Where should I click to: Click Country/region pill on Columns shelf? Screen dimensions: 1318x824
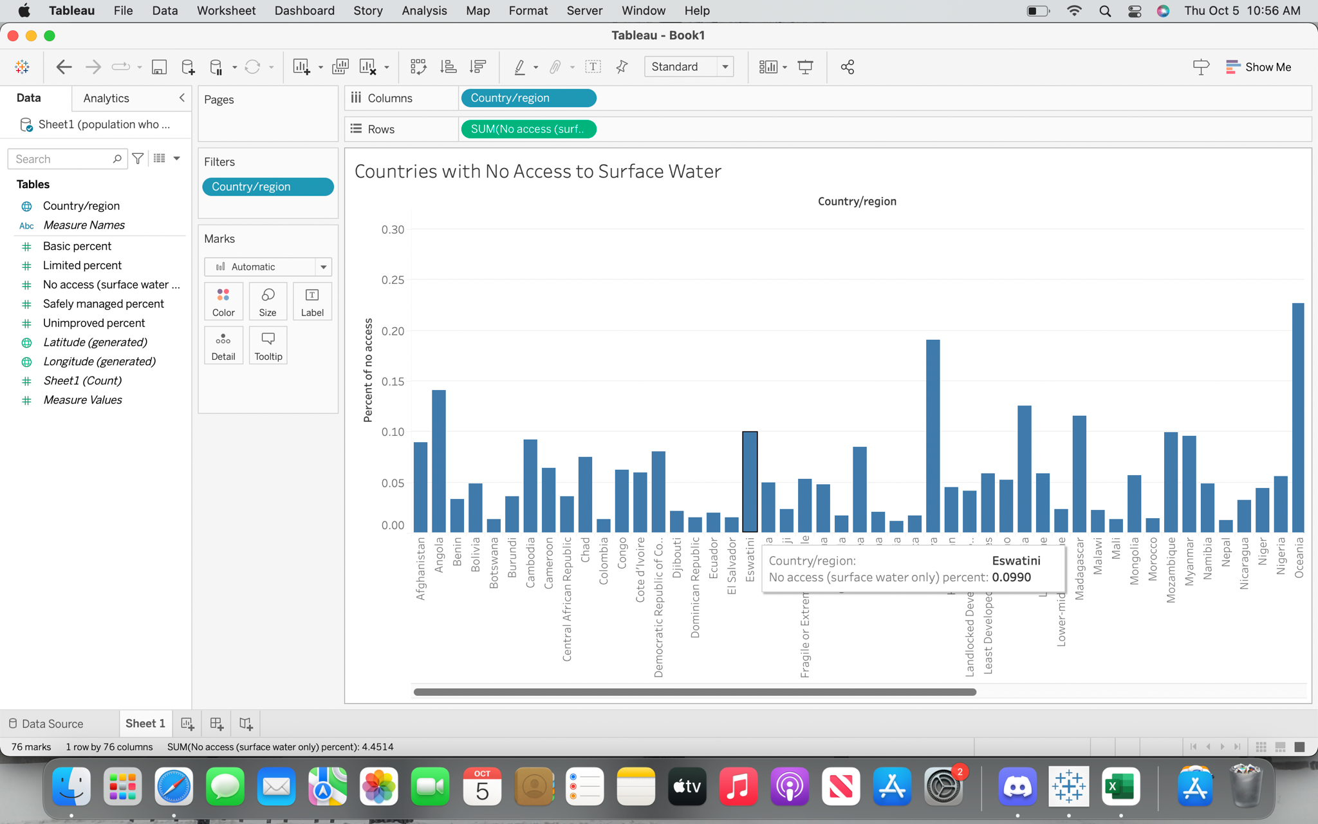tap(528, 98)
